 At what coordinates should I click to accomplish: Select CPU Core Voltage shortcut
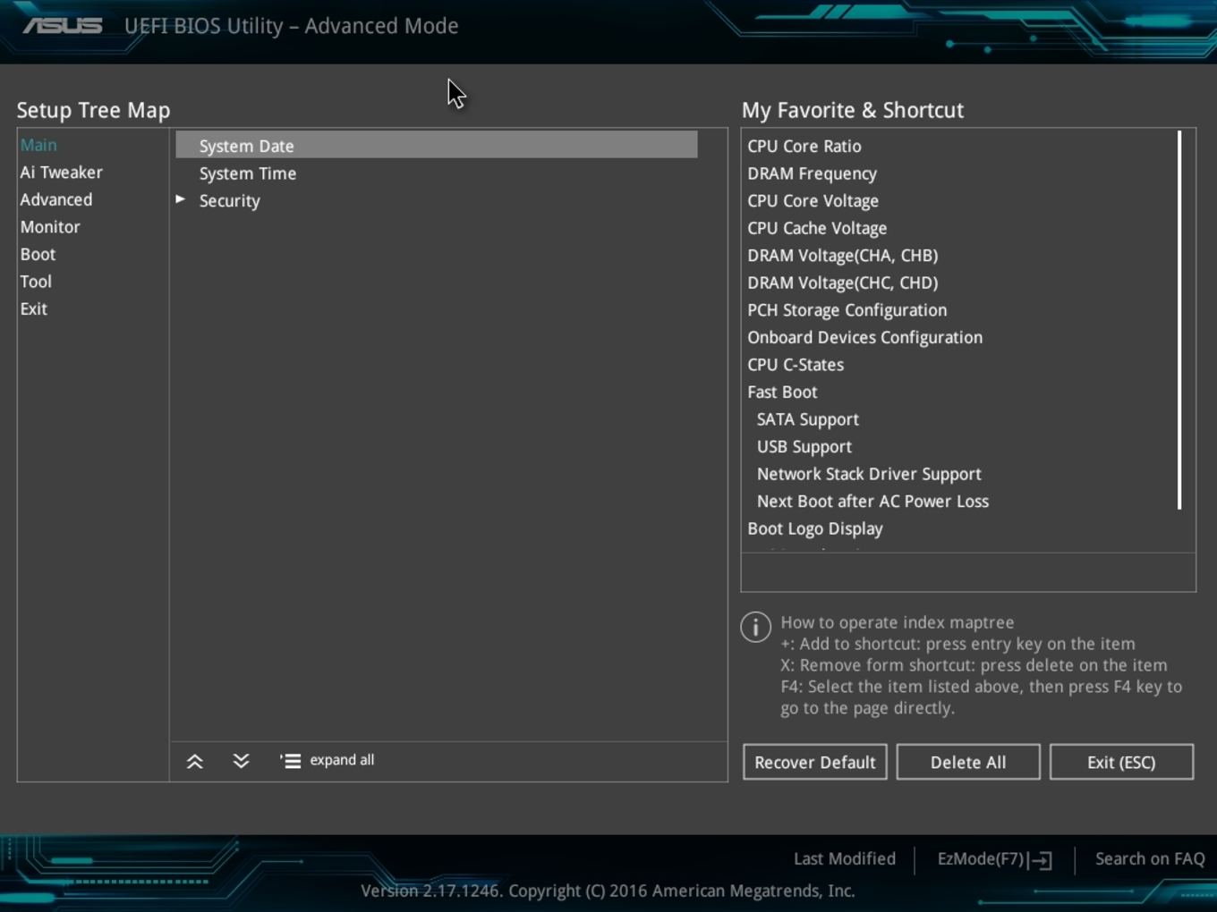[x=813, y=200]
